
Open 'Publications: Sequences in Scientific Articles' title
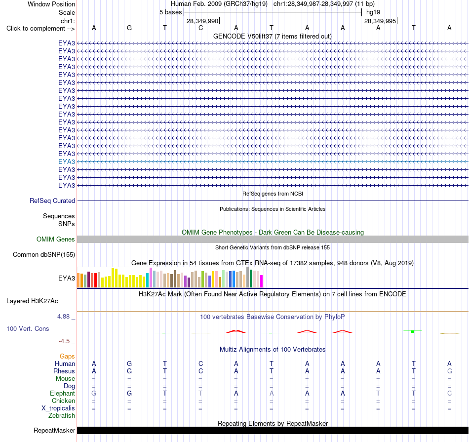[273, 209]
